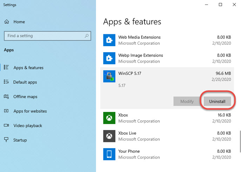Click the Default apps icon

(6, 82)
